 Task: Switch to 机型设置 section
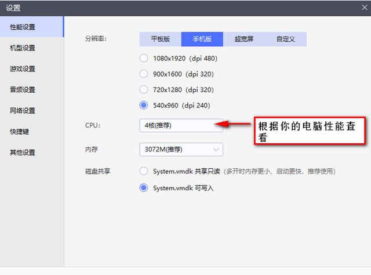click(23, 48)
